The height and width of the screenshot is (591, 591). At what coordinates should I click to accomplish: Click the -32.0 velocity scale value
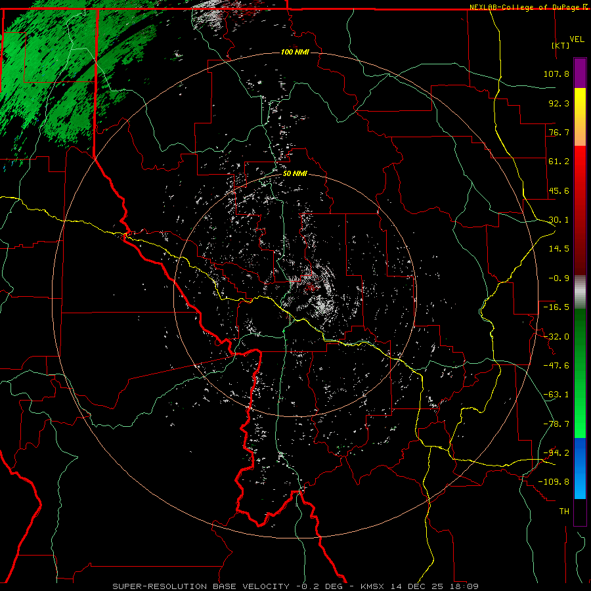(x=556, y=337)
